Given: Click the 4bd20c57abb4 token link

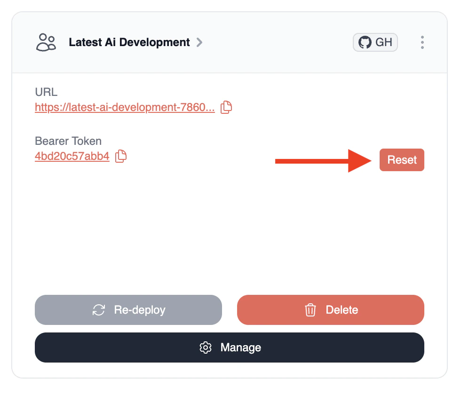Looking at the screenshot, I should pyautogui.click(x=72, y=156).
